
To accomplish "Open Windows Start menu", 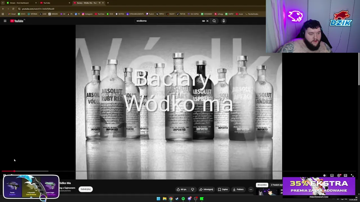I will click(x=158, y=199).
